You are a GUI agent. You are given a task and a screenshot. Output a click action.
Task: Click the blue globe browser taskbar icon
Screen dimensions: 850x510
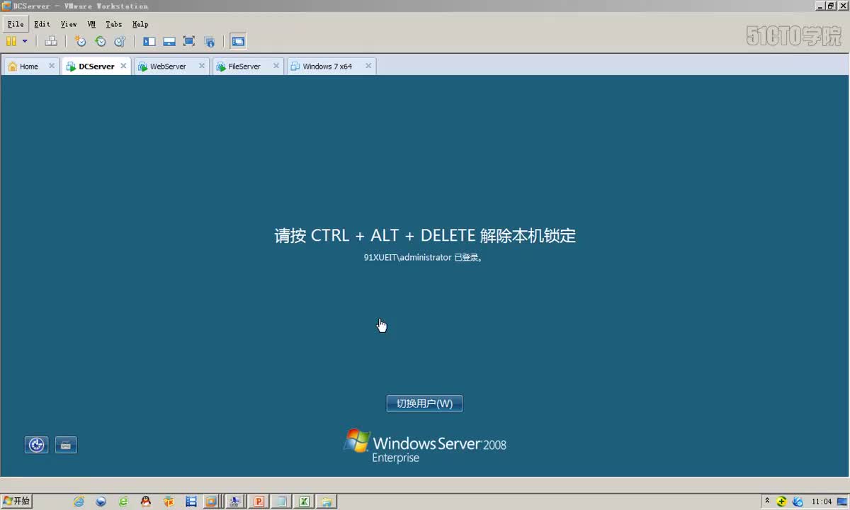click(101, 501)
